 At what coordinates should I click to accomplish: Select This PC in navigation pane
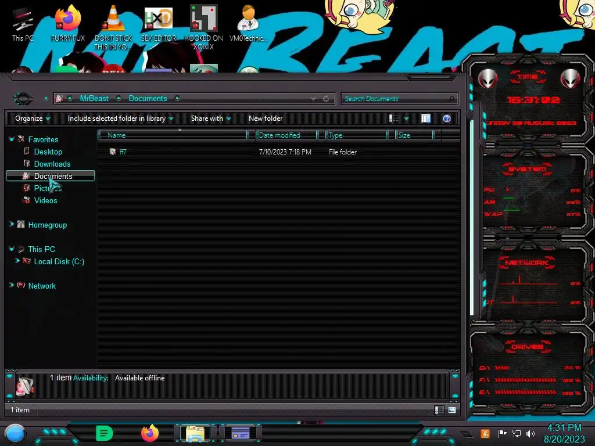pyautogui.click(x=41, y=249)
